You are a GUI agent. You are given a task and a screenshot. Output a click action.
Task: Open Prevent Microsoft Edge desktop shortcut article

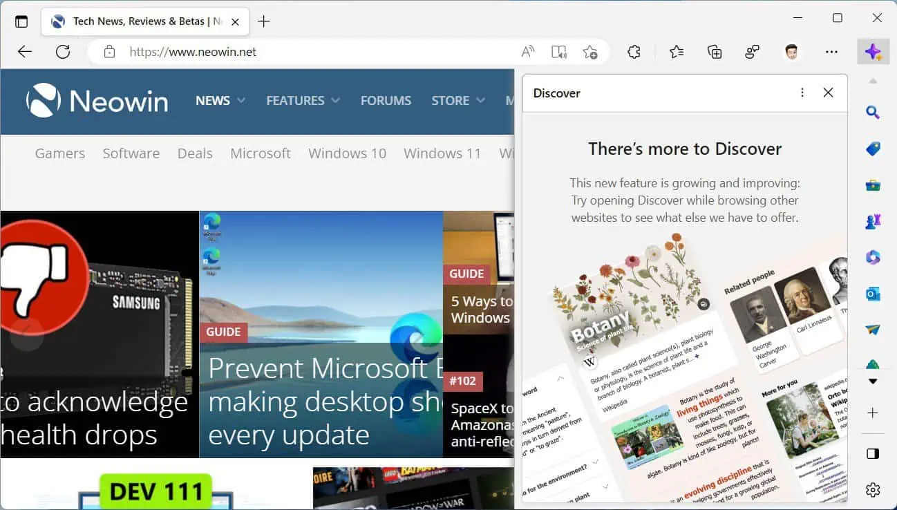coord(321,334)
